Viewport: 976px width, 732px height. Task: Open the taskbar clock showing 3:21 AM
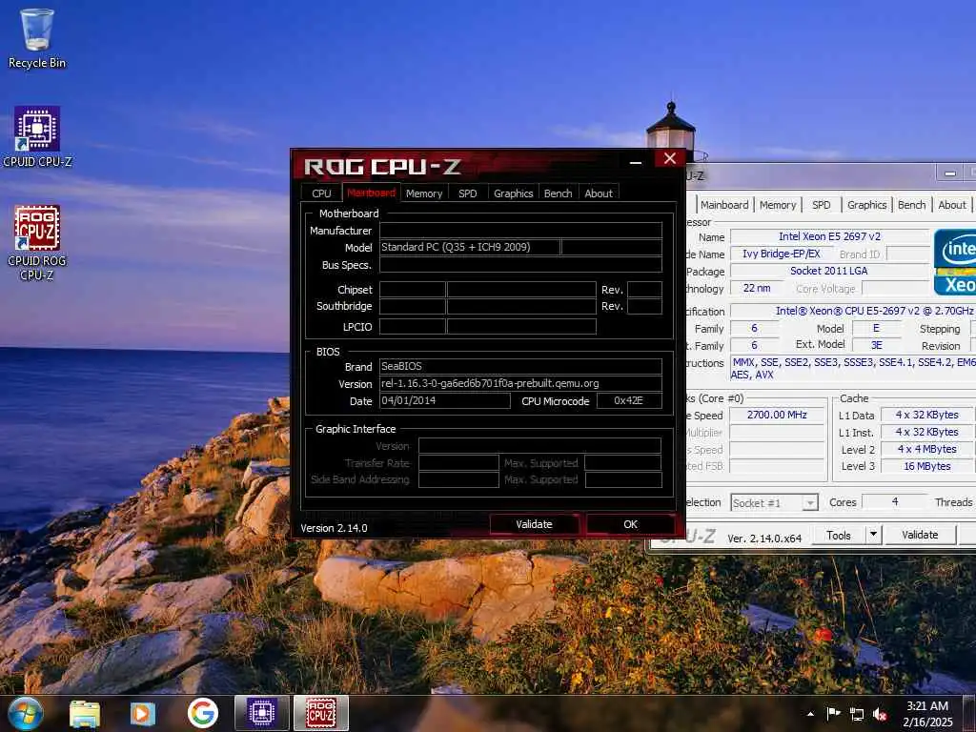pos(927,713)
